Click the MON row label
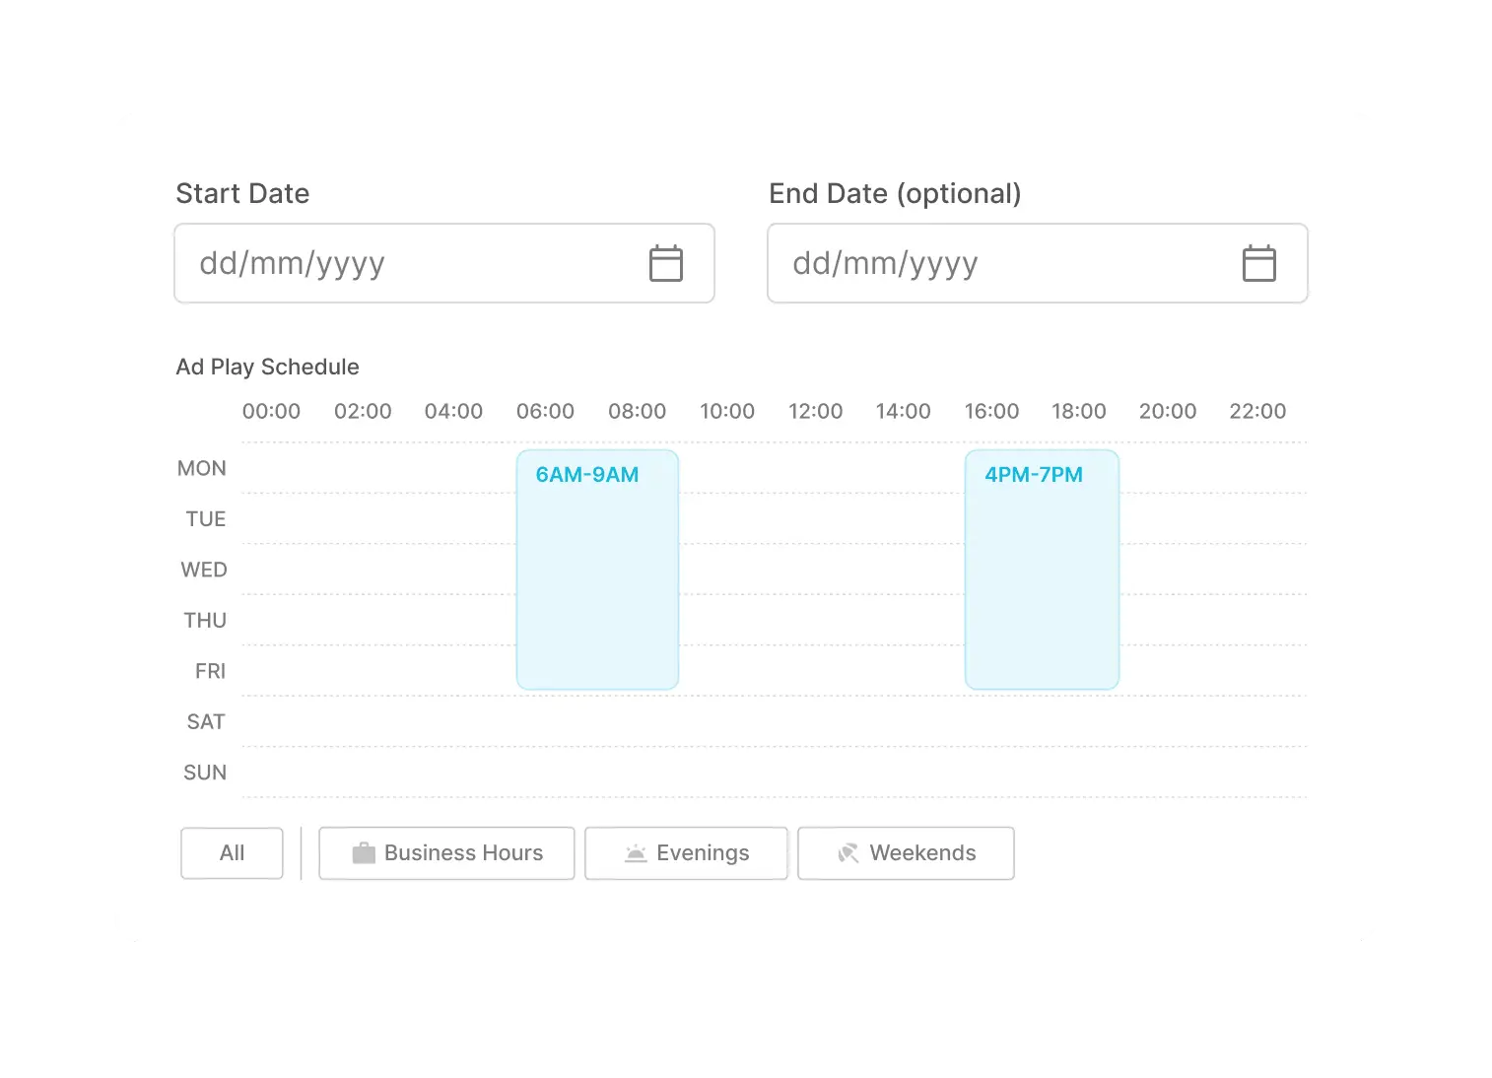 click(x=202, y=468)
